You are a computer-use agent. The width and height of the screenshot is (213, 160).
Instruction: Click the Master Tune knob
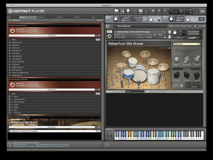pyautogui.click(x=171, y=19)
